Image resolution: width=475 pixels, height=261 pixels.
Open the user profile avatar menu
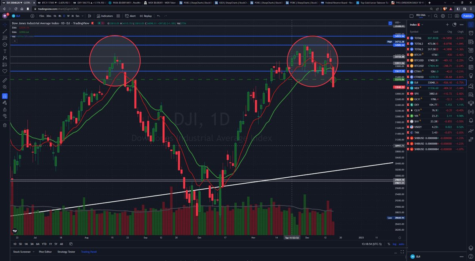(4, 16)
